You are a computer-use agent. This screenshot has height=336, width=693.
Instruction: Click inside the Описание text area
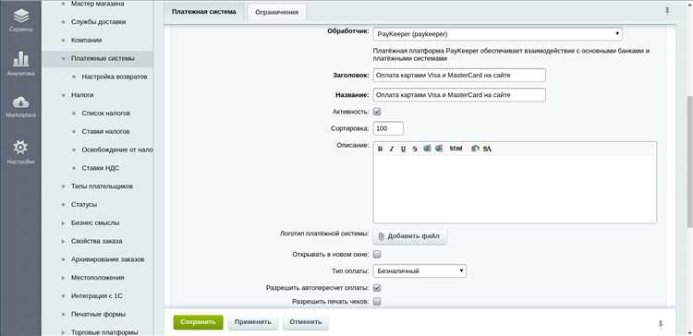tap(515, 189)
